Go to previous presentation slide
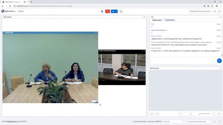The height and width of the screenshot is (125, 223). click(180, 114)
